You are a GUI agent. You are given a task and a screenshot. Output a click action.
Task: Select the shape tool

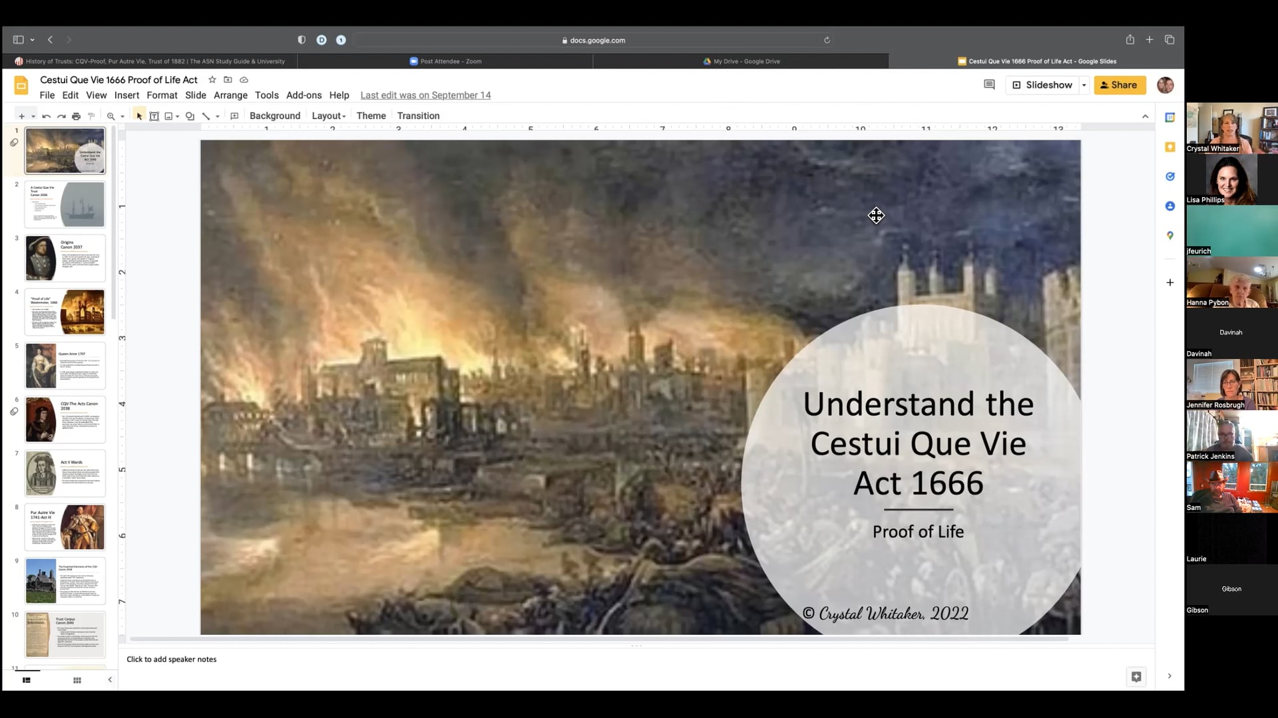coord(190,116)
